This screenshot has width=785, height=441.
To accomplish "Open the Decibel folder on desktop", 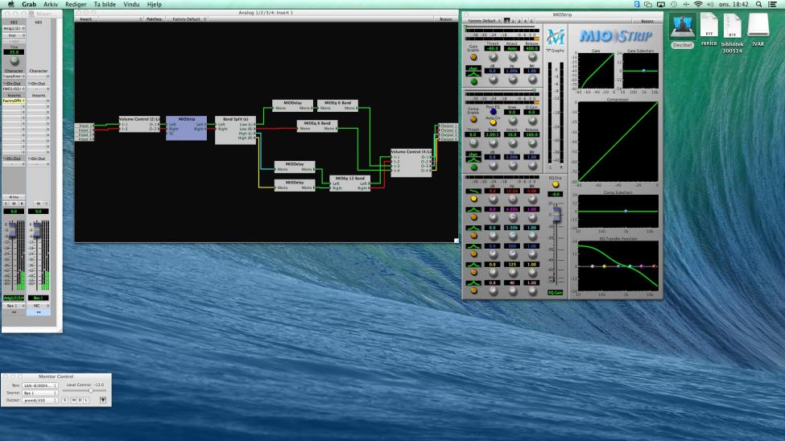I will point(682,28).
